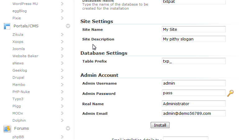Click the Admin Password input field
The image size is (241, 140).
pos(194,93)
